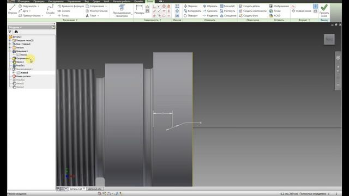Select the Копировать (Copy) tool

coord(192,11)
